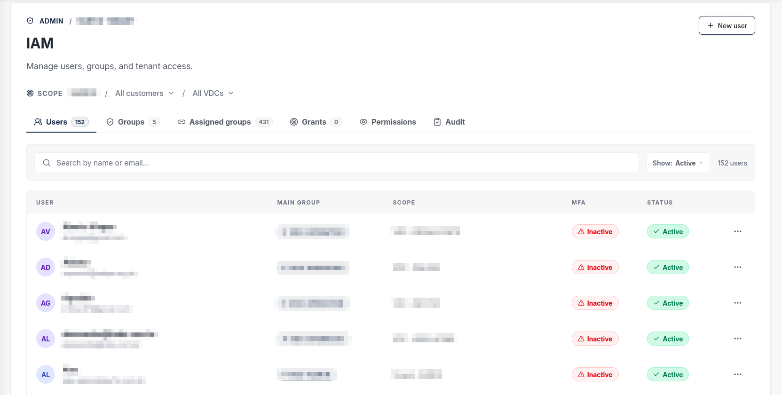The image size is (782, 395).
Task: Select the Users tab
Action: tap(61, 122)
